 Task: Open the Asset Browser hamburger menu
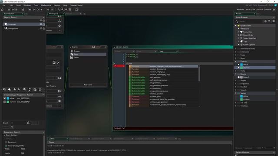(274, 21)
